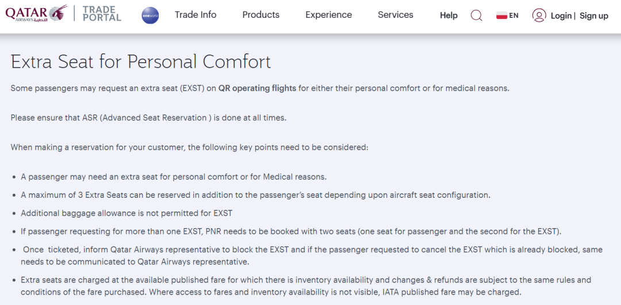This screenshot has height=305, width=621.
Task: Open the Help menu item
Action: tap(448, 15)
